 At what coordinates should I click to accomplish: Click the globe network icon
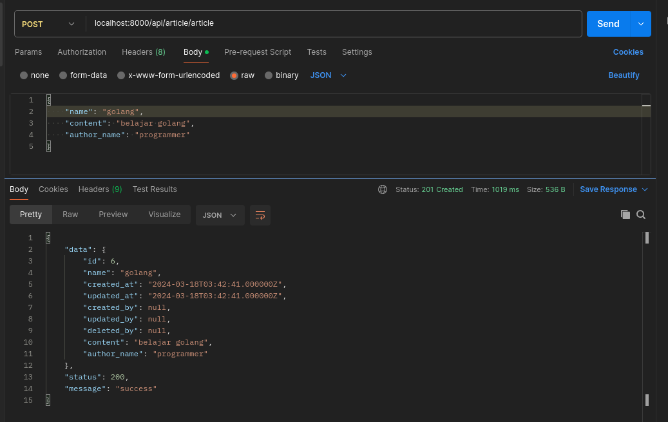(383, 189)
